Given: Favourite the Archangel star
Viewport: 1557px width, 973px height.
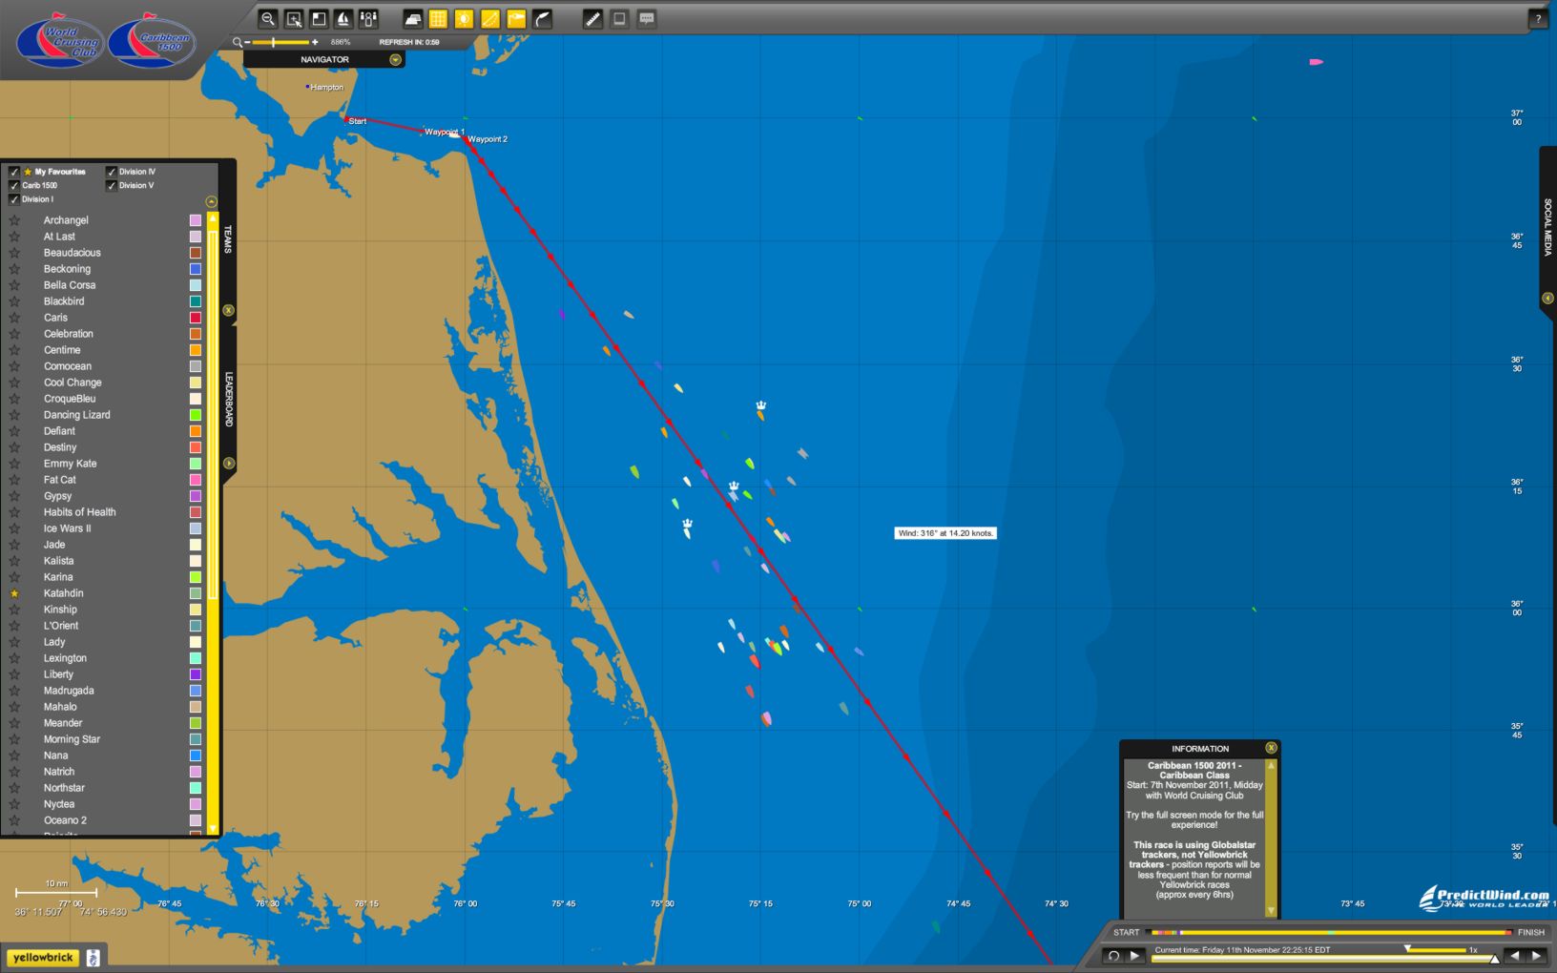Looking at the screenshot, I should [14, 220].
